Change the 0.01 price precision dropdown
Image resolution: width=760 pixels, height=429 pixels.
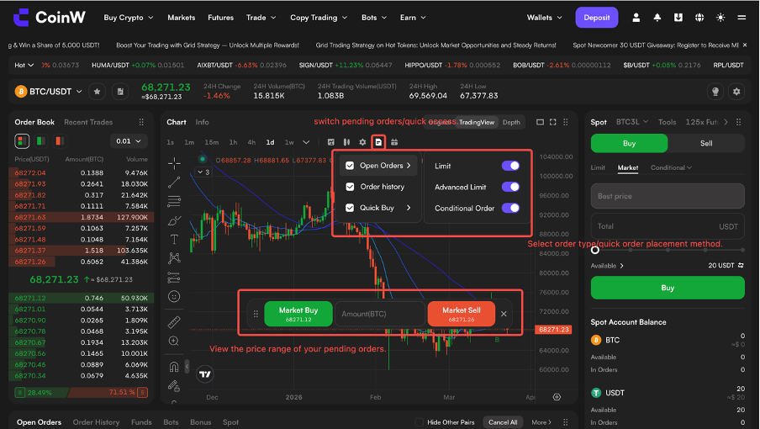pos(129,141)
